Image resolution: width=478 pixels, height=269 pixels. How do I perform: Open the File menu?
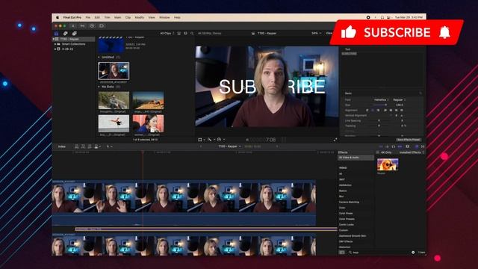tap(88, 18)
